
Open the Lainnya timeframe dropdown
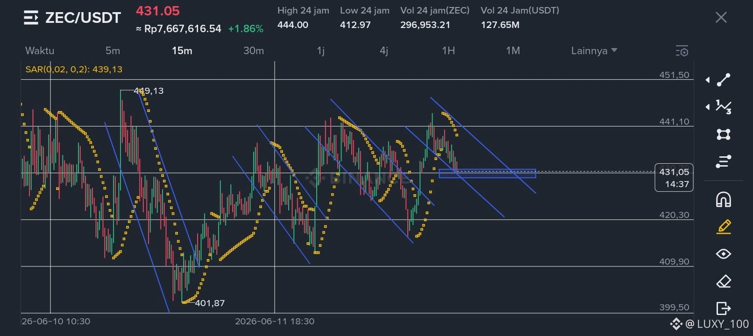point(594,50)
